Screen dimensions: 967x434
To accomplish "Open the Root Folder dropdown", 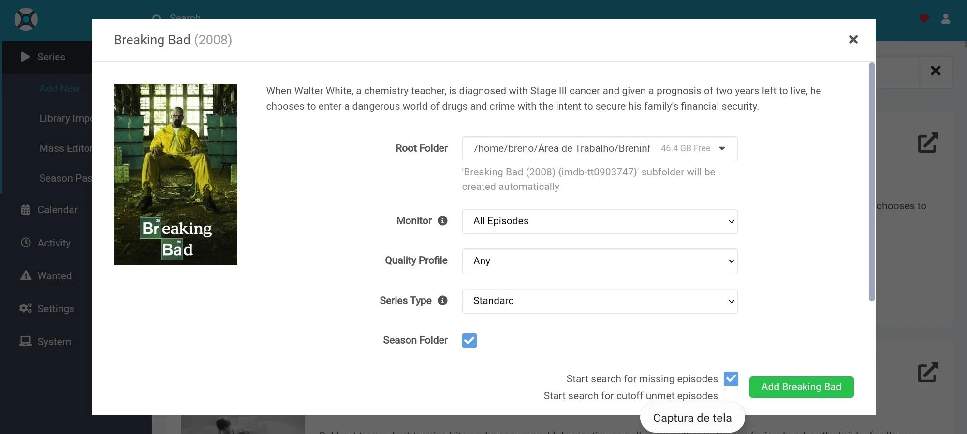I will click(600, 149).
